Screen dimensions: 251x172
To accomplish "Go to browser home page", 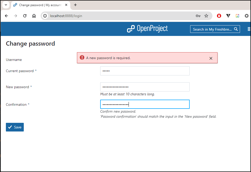I will 34,16.
